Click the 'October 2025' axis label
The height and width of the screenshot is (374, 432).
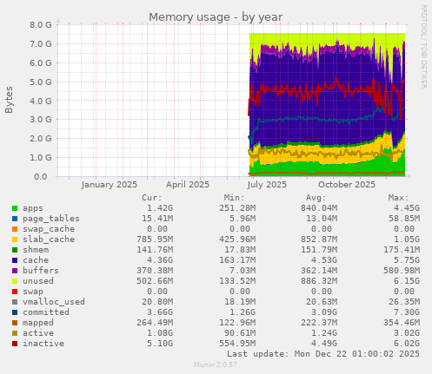pos(347,185)
